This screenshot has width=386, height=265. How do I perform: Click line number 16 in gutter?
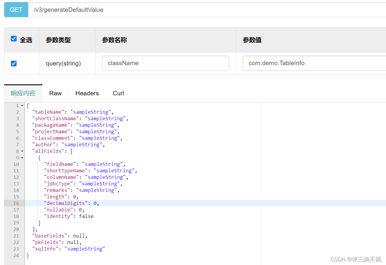click(16, 203)
